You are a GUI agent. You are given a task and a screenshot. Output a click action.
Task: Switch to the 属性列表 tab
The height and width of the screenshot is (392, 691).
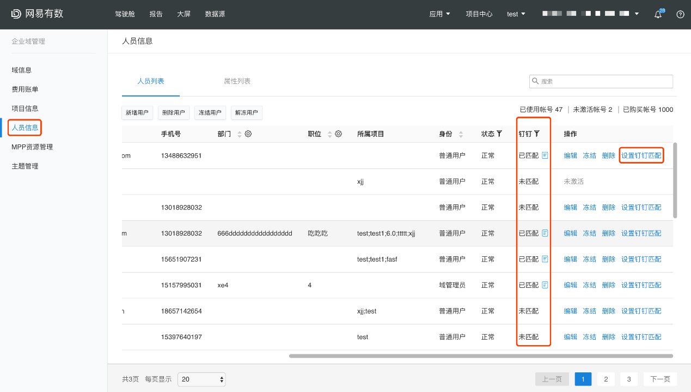point(237,81)
